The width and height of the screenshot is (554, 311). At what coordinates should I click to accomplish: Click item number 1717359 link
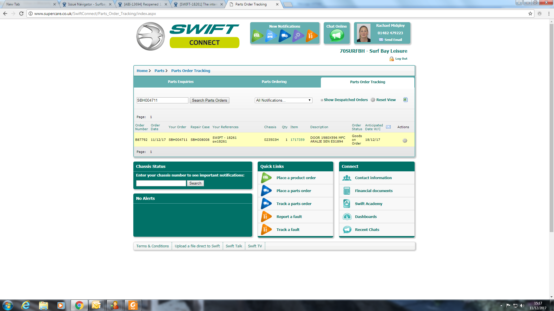297,140
